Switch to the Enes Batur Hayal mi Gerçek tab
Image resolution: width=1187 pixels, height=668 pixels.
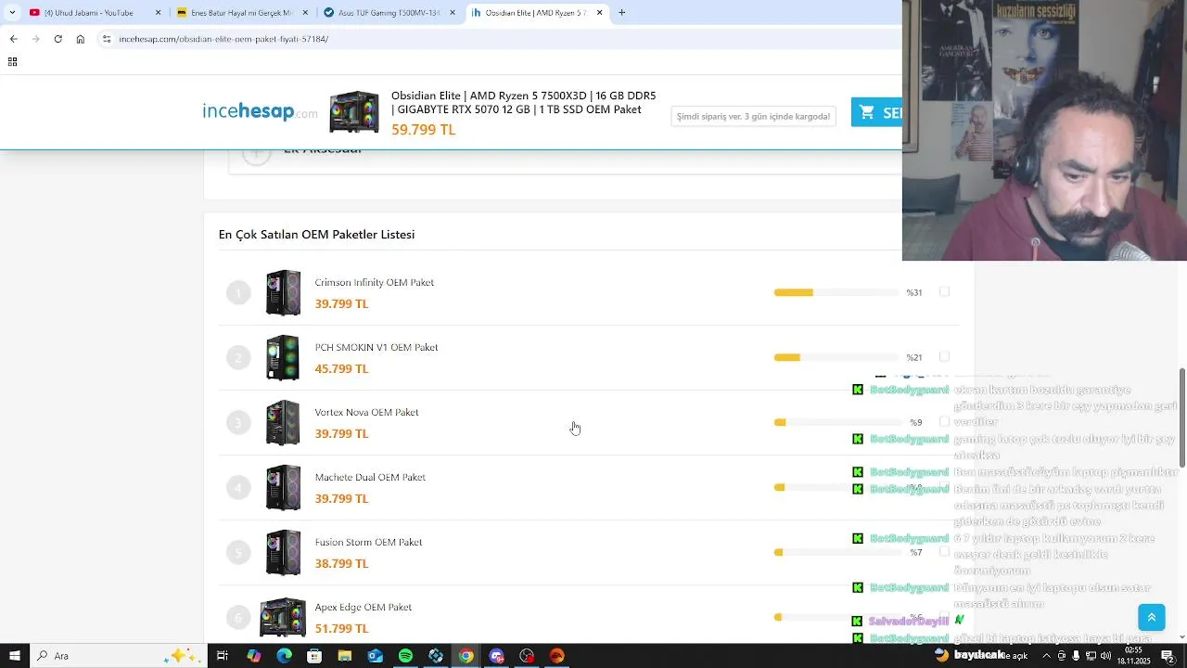click(x=241, y=13)
